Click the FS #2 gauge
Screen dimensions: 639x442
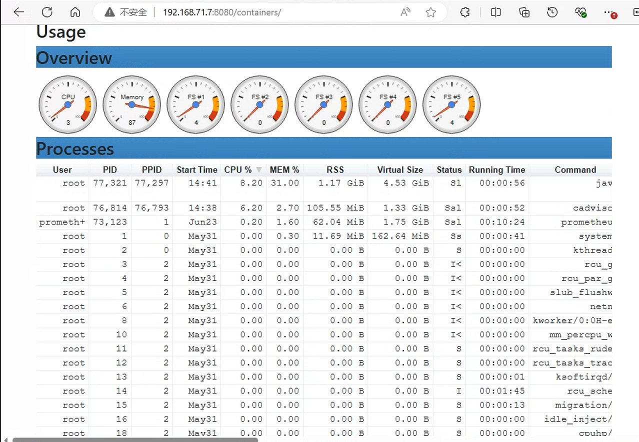point(260,104)
